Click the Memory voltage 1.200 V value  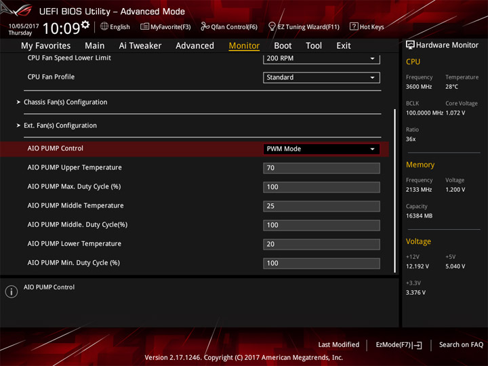(455, 190)
